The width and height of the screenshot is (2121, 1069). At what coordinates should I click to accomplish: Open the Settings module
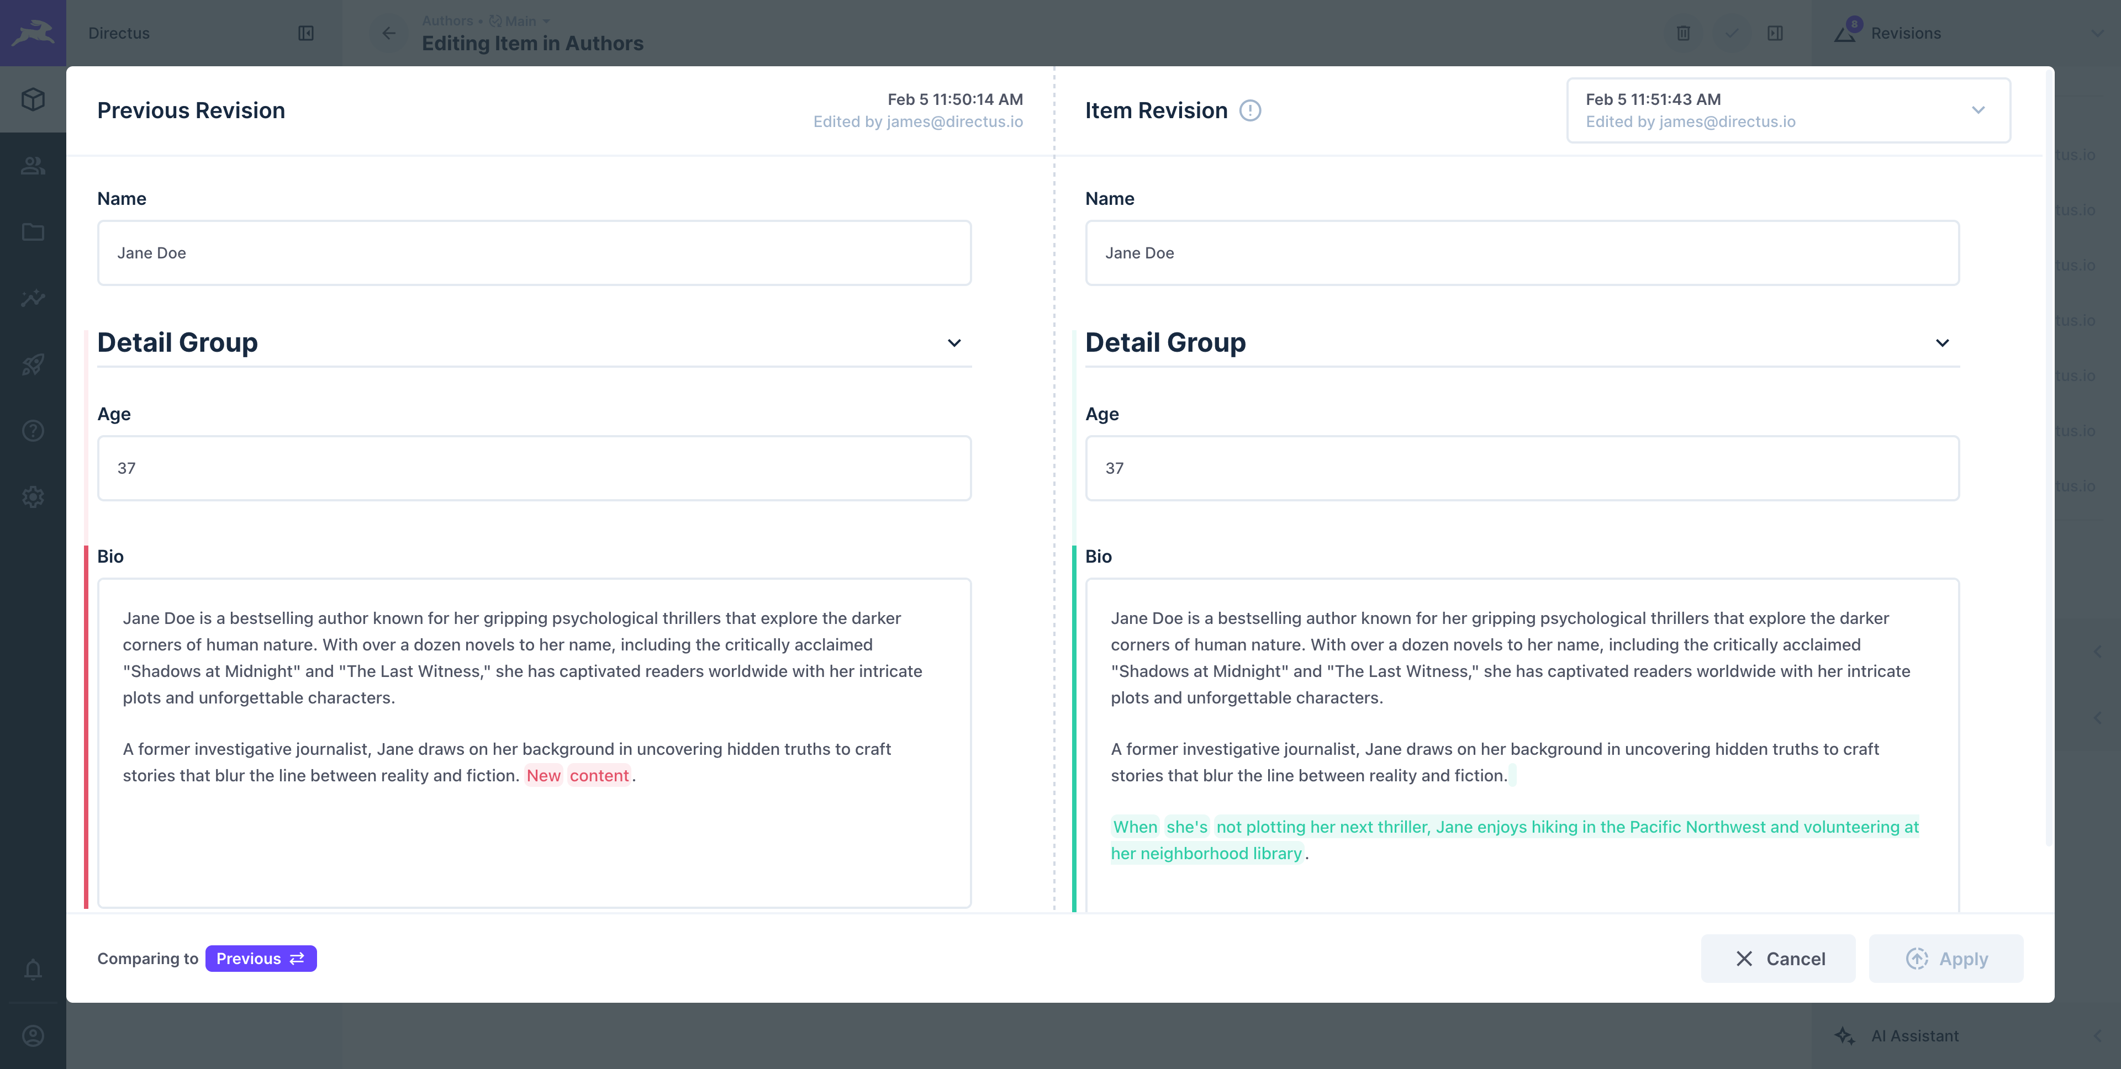(x=32, y=496)
